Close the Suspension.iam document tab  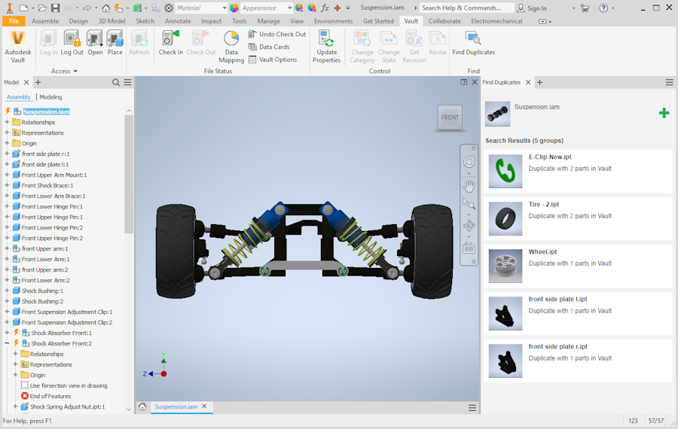pos(204,406)
